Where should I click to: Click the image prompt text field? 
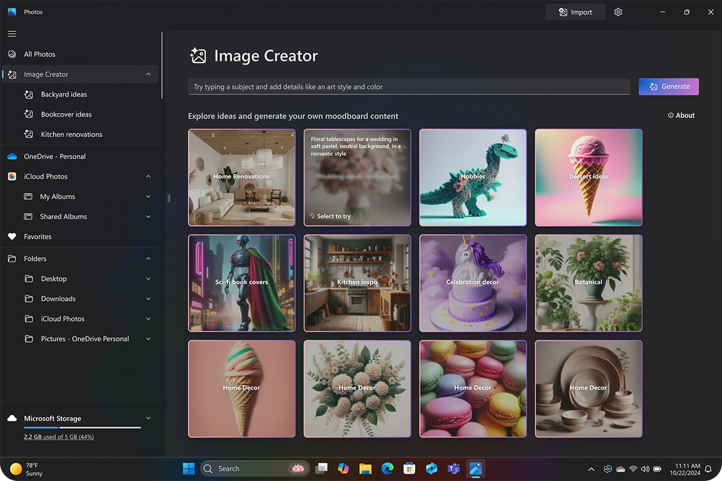[409, 87]
